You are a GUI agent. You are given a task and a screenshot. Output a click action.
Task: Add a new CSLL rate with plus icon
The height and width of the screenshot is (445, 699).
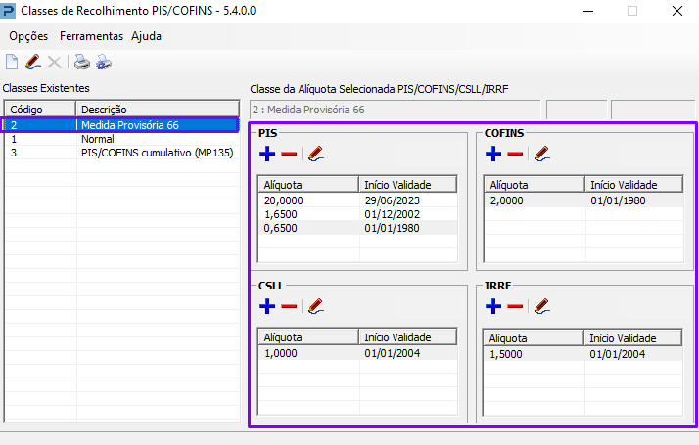[x=267, y=306]
